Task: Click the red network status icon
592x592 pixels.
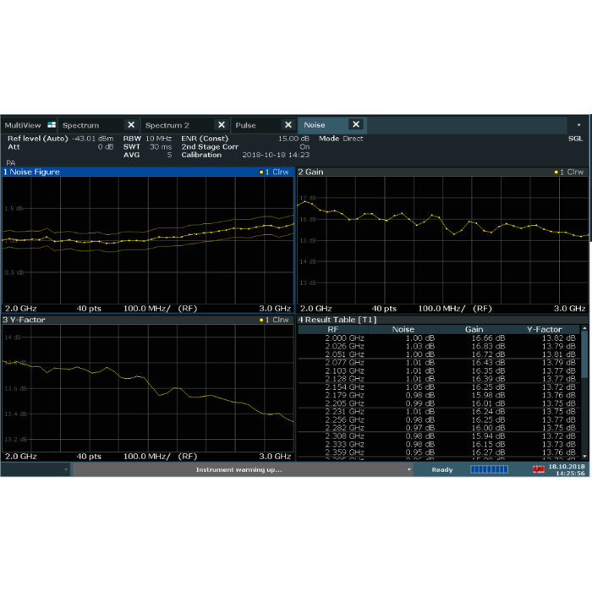Action: [x=538, y=469]
